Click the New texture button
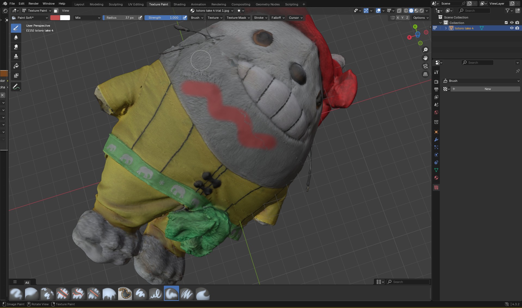 pyautogui.click(x=487, y=89)
